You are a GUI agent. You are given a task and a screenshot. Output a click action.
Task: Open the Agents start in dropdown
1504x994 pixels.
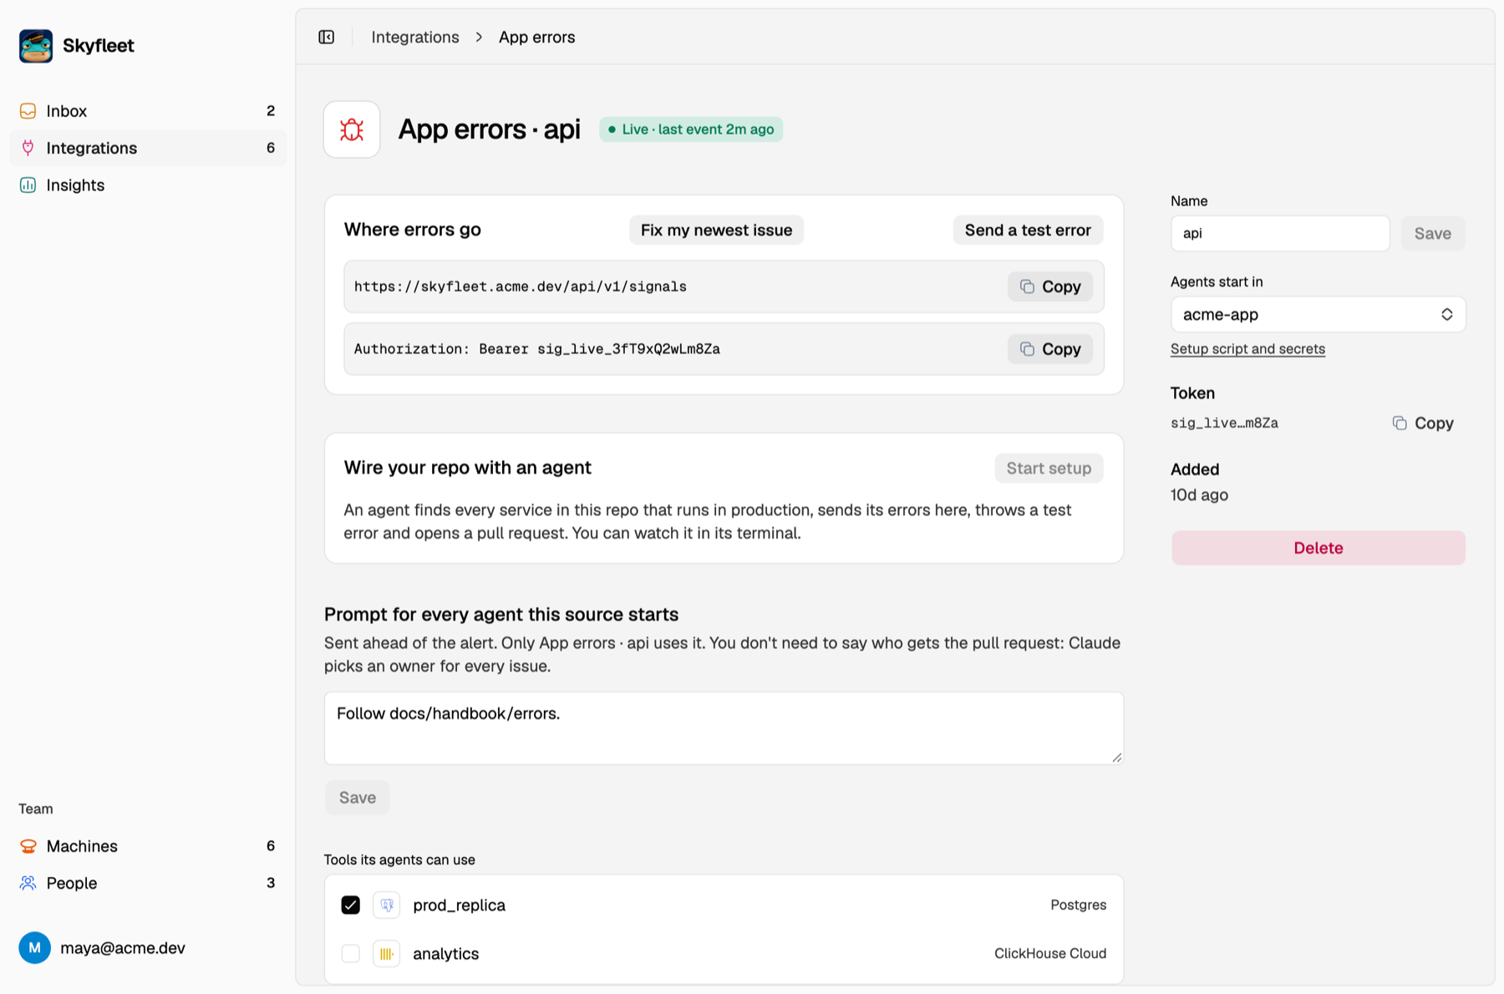(x=1318, y=315)
